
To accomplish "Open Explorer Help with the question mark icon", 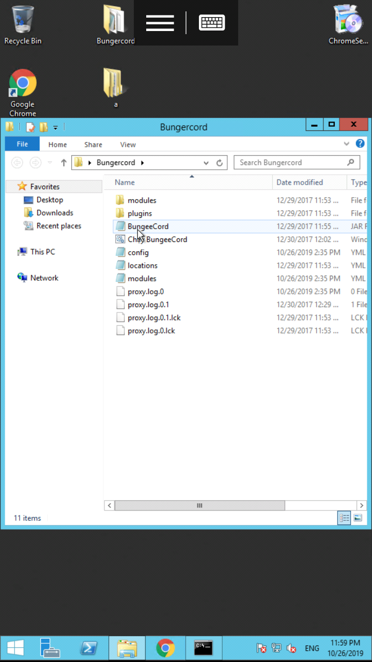I will point(360,144).
